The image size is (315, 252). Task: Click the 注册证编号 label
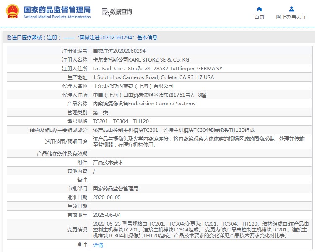pos(75,51)
